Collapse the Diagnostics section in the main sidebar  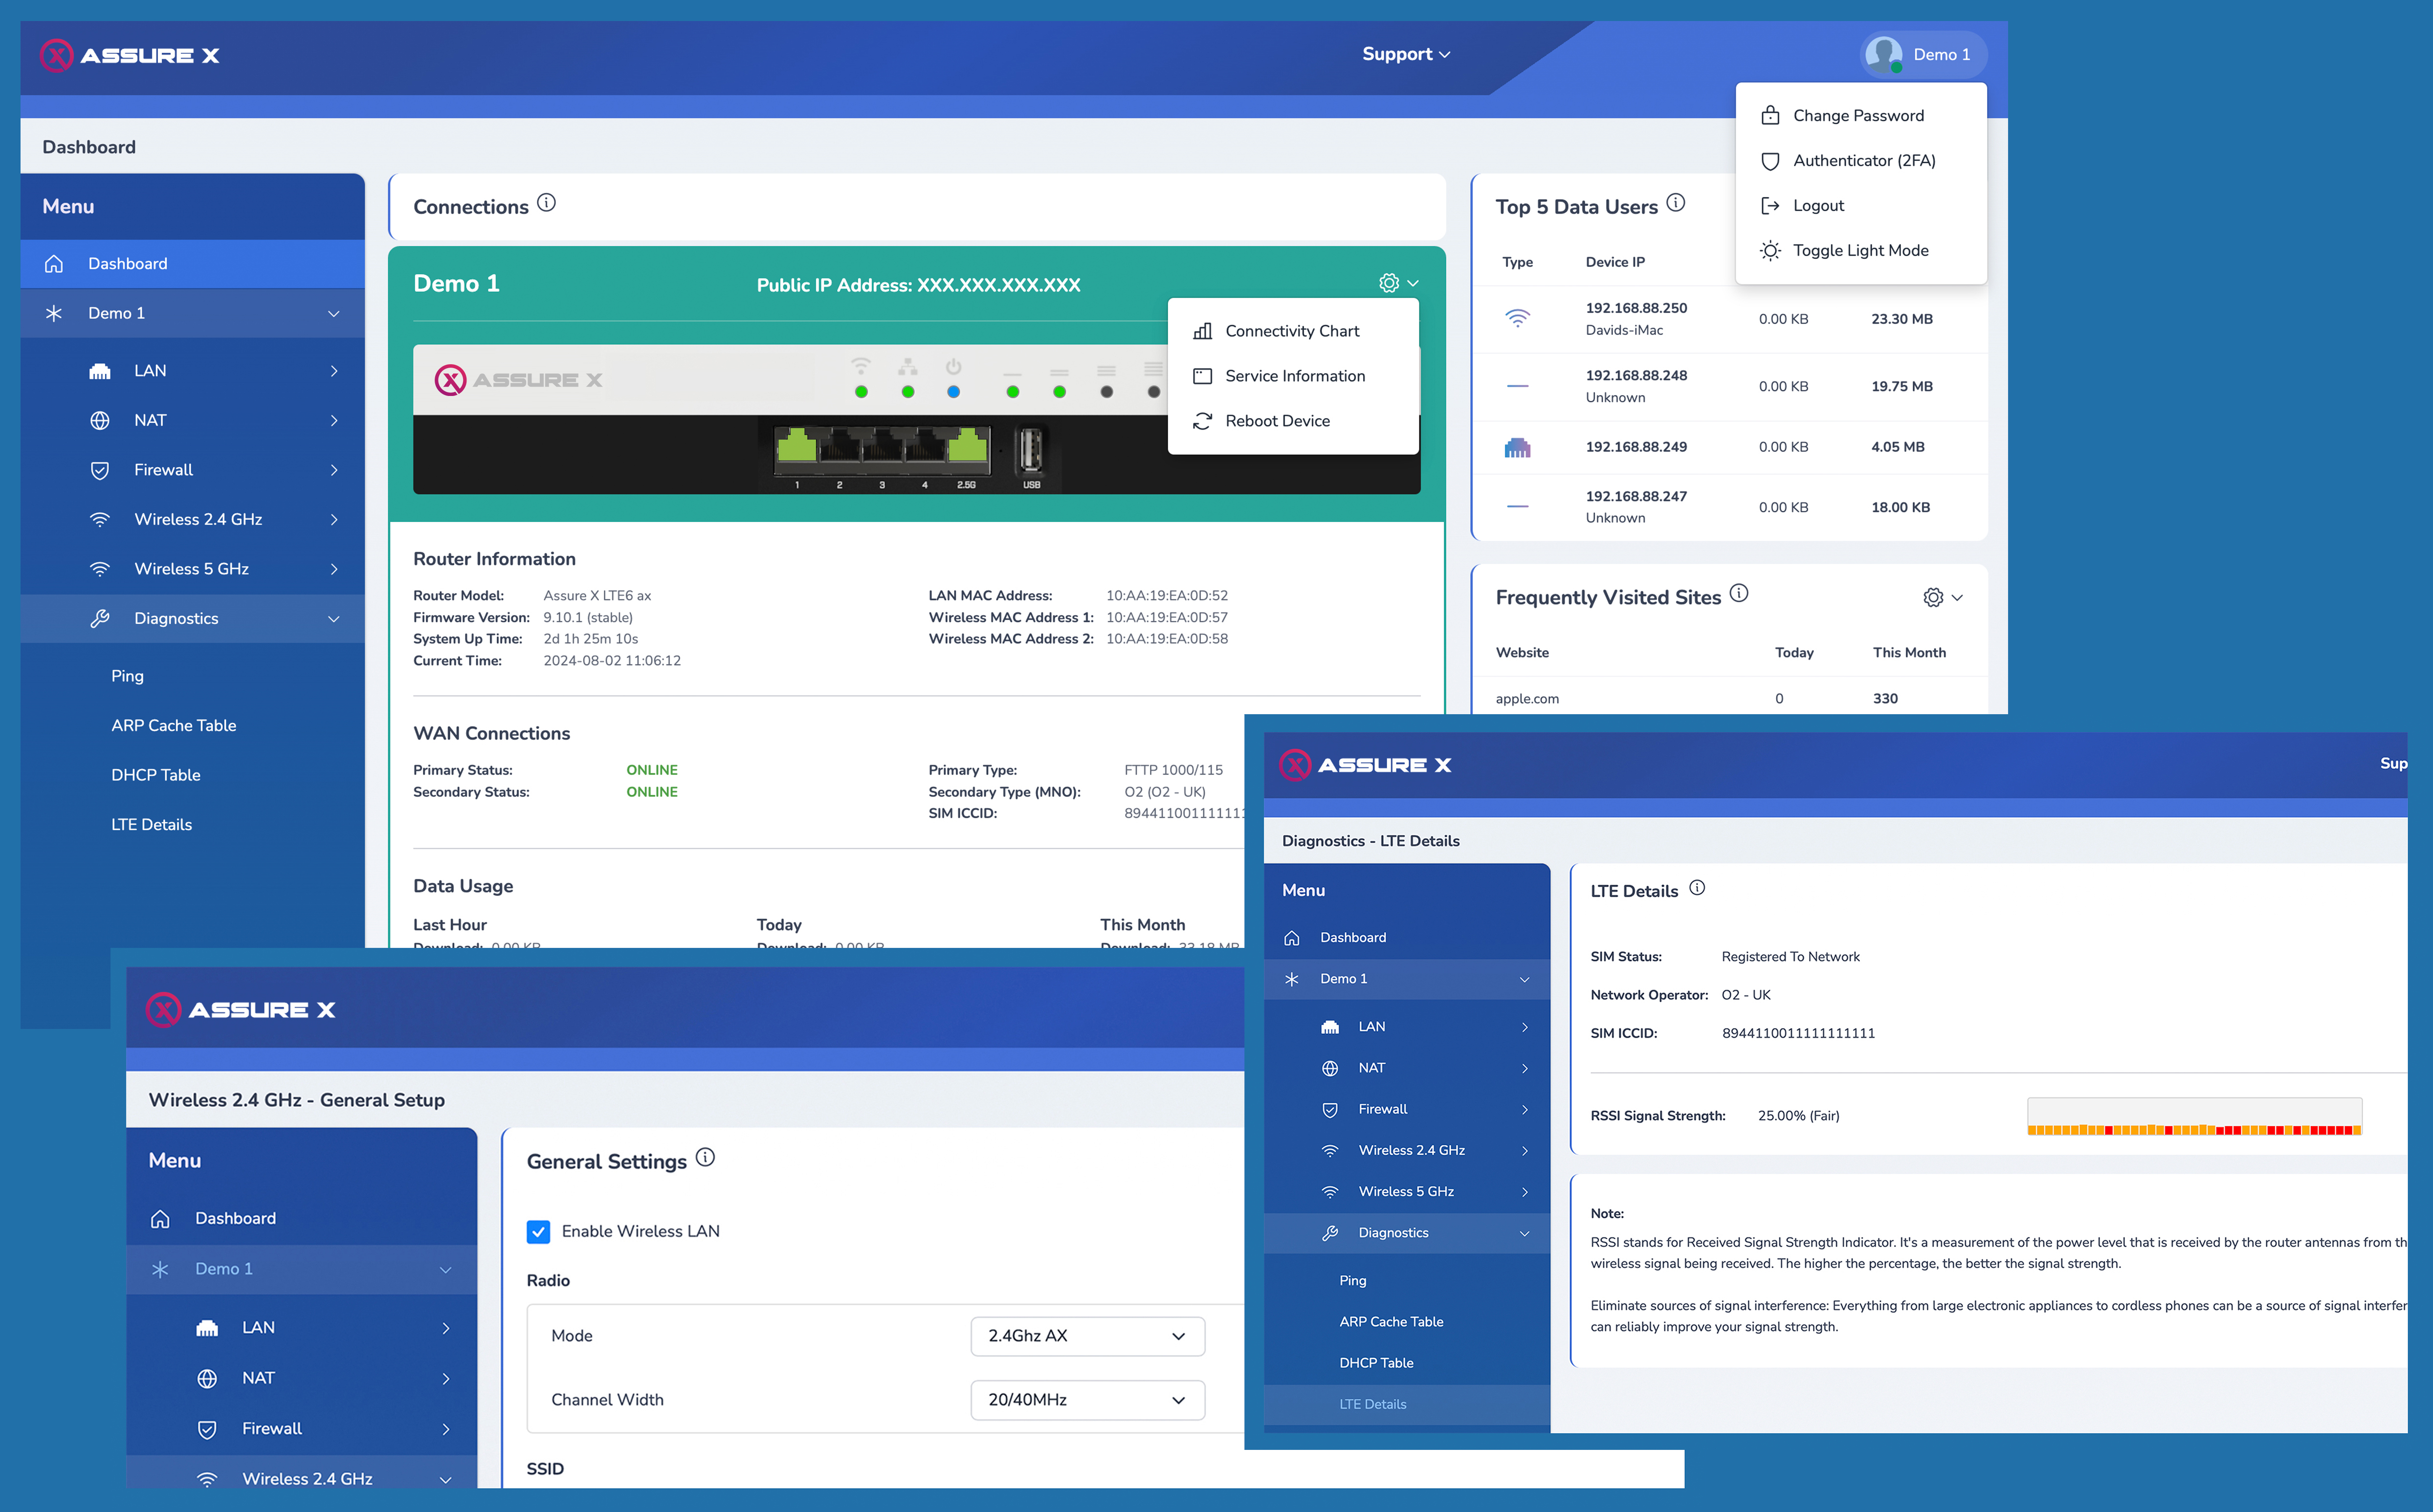click(x=333, y=618)
